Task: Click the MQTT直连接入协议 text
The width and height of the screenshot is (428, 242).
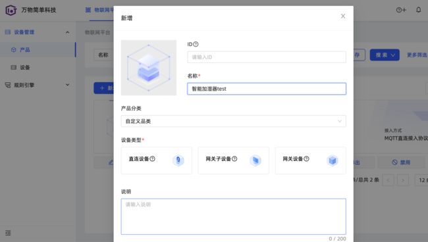Action: (x=406, y=138)
